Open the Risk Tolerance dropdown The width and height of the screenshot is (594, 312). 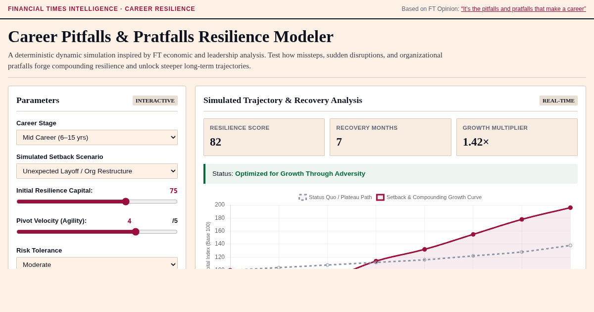click(x=97, y=263)
